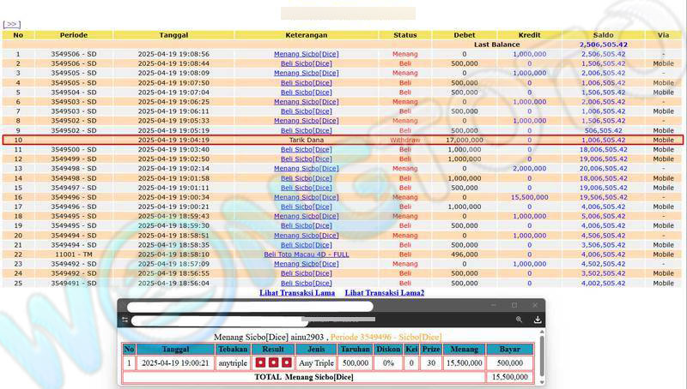Viewport: 687px width, 389px height.
Task: Open Lihat Transaksi Lama link
Action: tap(297, 293)
